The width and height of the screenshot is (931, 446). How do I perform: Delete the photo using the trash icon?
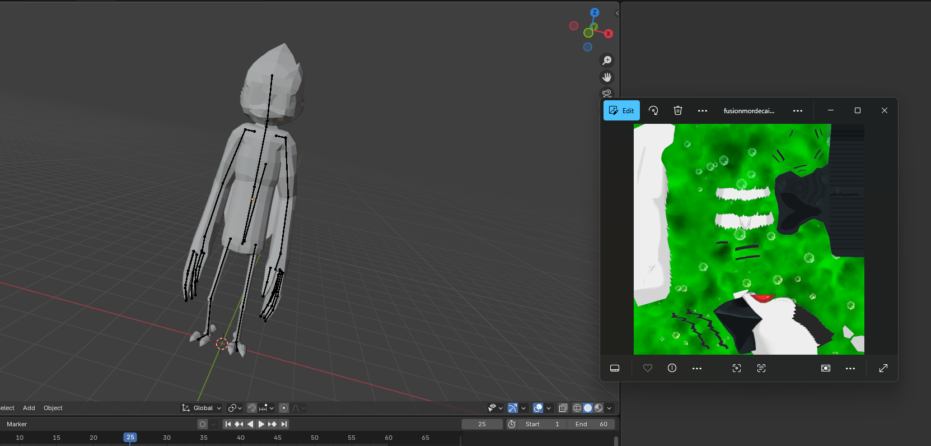(x=678, y=110)
